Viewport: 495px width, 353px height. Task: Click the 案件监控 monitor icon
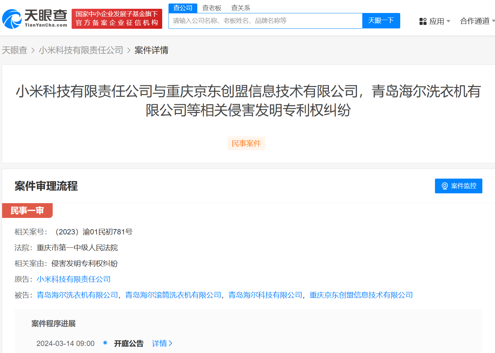[444, 186]
